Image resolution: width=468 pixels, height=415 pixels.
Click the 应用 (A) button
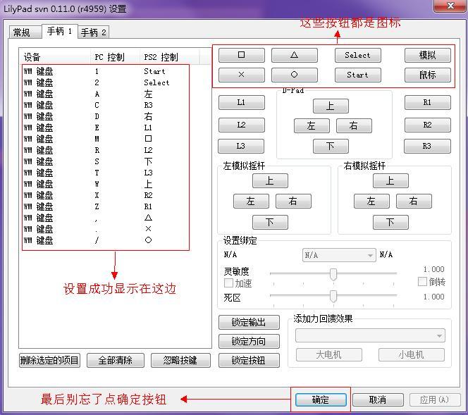435,399
